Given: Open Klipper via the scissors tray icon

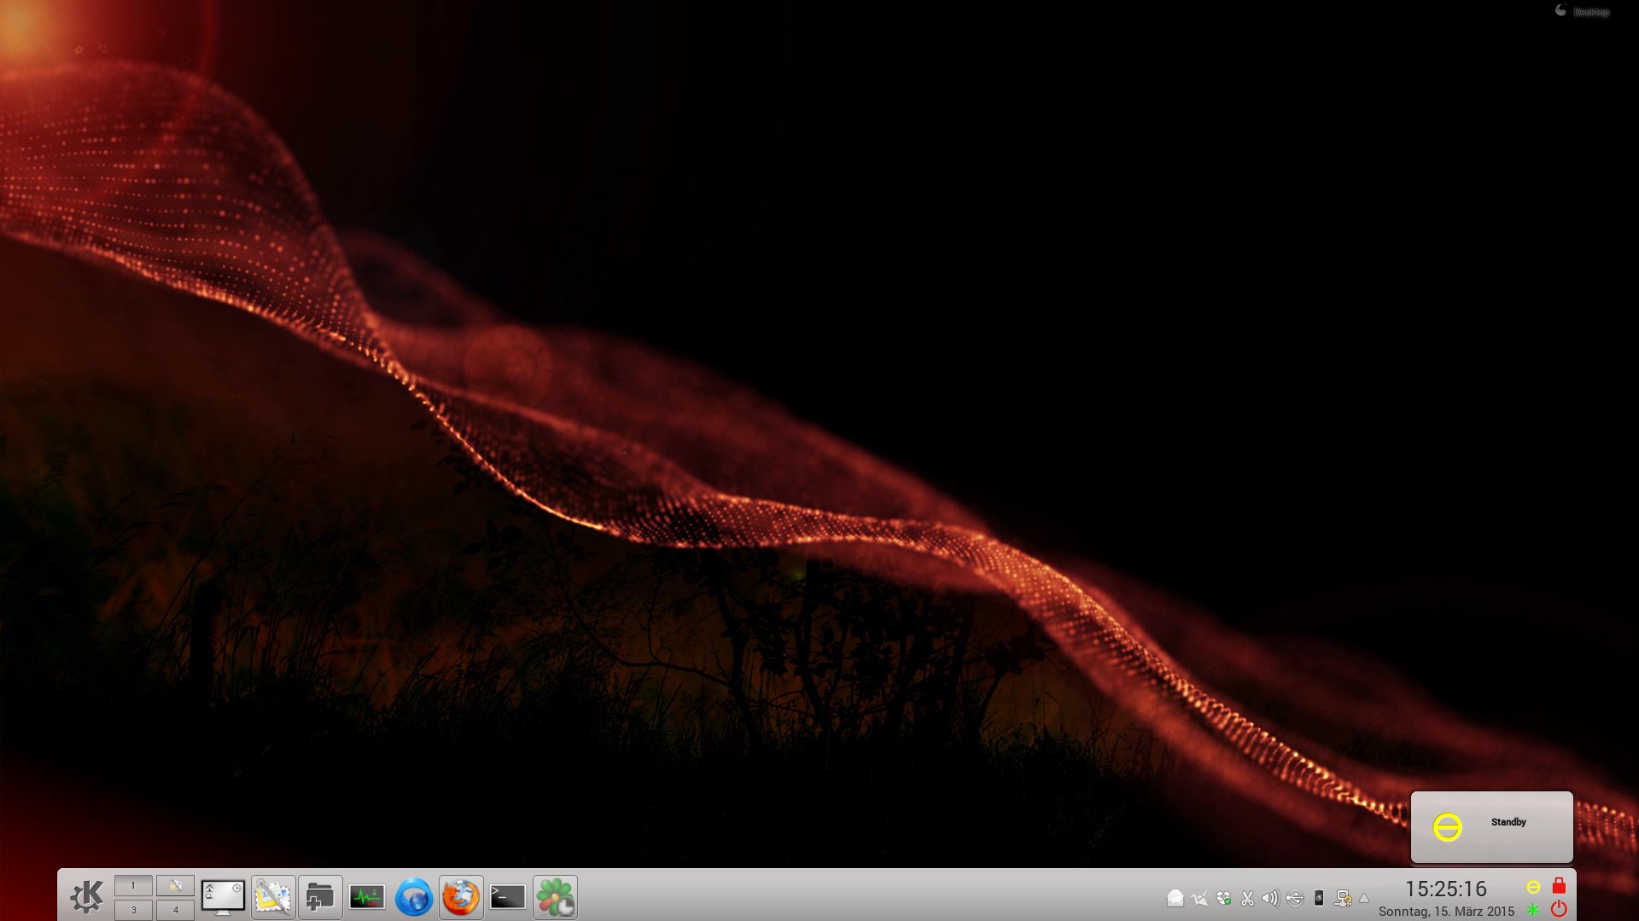Looking at the screenshot, I should [x=1246, y=898].
